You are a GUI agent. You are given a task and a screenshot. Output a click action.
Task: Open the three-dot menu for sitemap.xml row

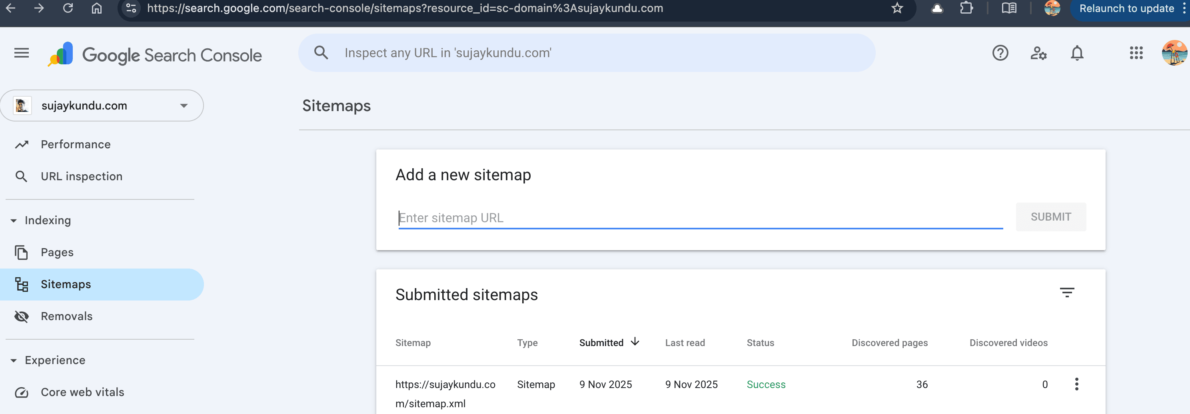[1077, 384]
